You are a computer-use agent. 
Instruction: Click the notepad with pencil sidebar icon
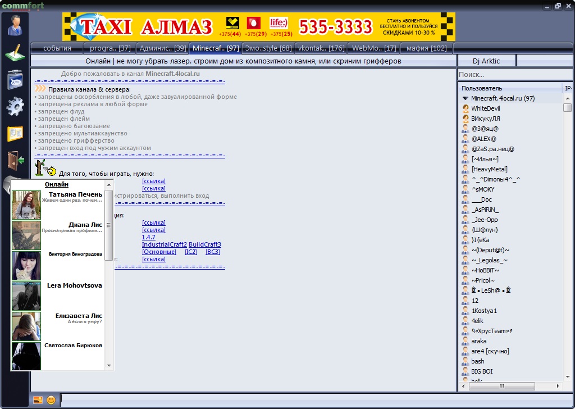click(15, 52)
